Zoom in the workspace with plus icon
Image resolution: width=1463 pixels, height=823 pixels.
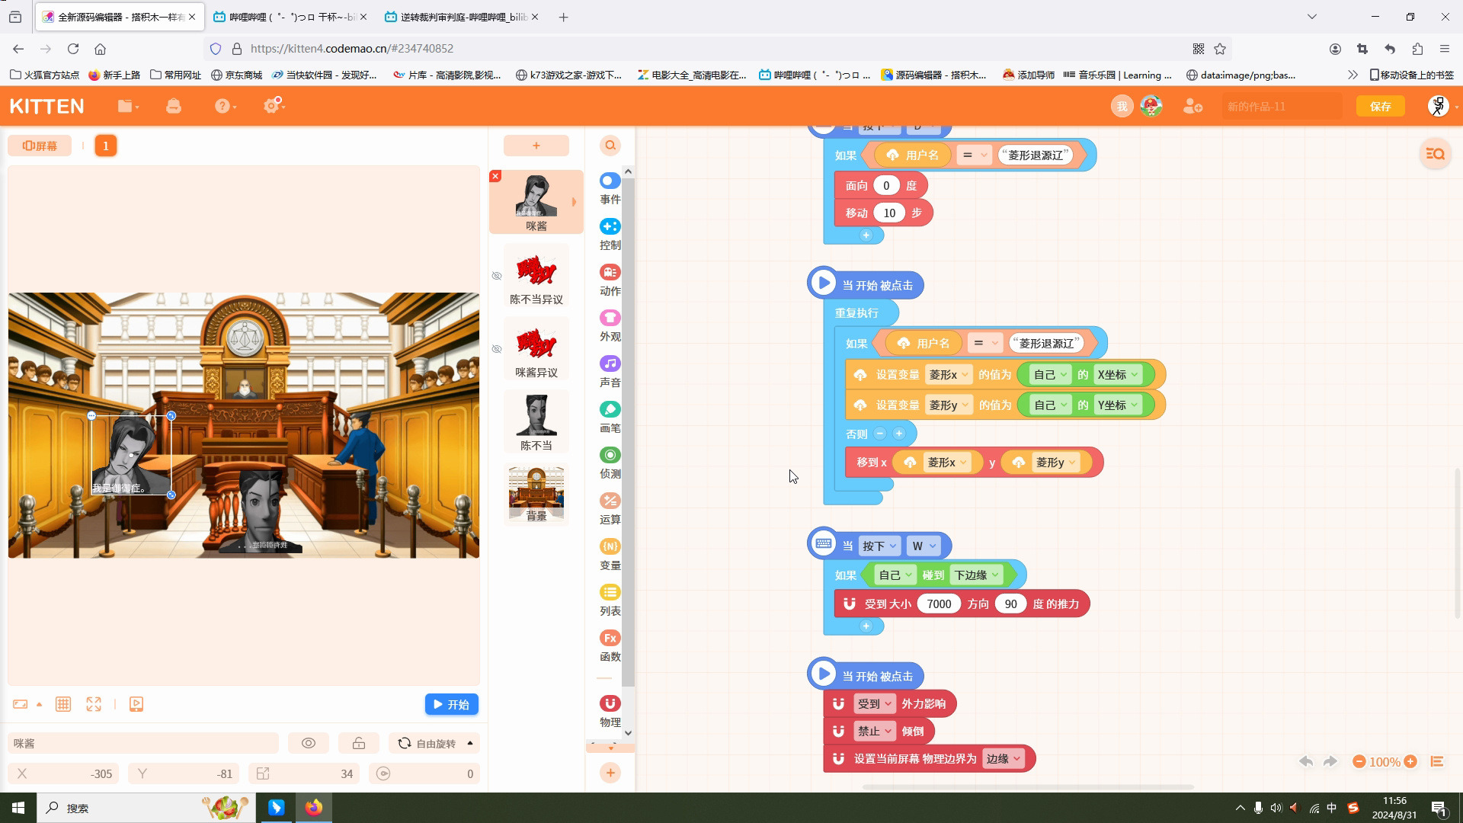click(1410, 761)
